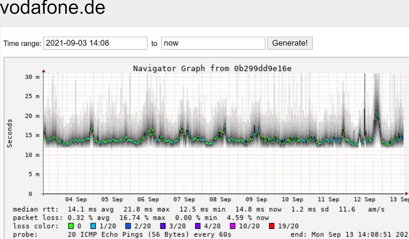The image size is (409, 239).
Task: Click the 'Seconds' vertical axis title
Action: (9, 133)
